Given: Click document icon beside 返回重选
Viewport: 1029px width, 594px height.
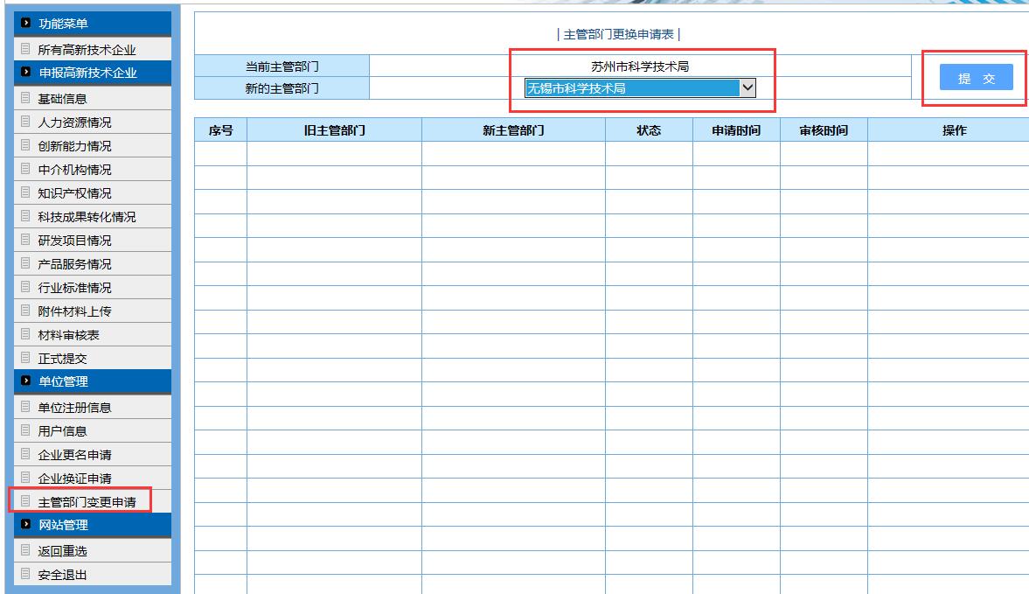Looking at the screenshot, I should point(25,550).
